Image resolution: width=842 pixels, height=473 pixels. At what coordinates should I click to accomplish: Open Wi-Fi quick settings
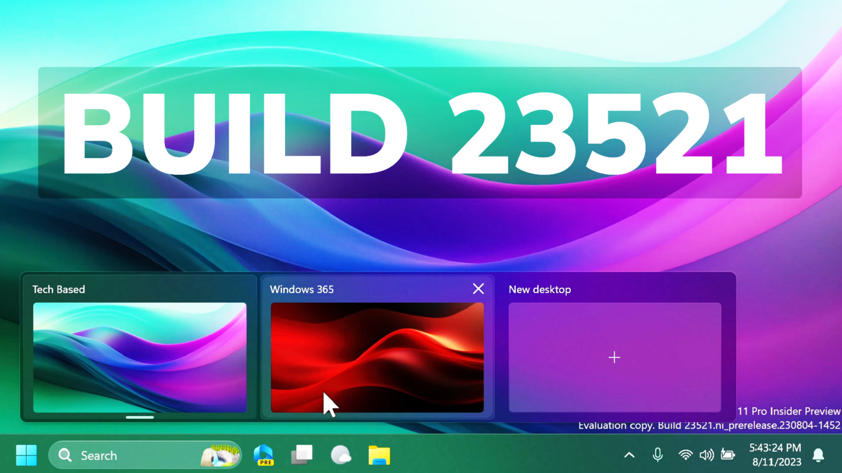tap(685, 454)
